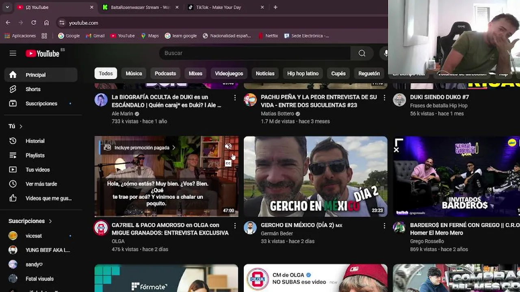The width and height of the screenshot is (520, 292).
Task: Open options menu for CA7RIEL video
Action: 235,225
